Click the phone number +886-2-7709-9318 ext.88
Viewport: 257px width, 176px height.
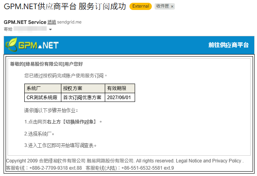[55, 168]
